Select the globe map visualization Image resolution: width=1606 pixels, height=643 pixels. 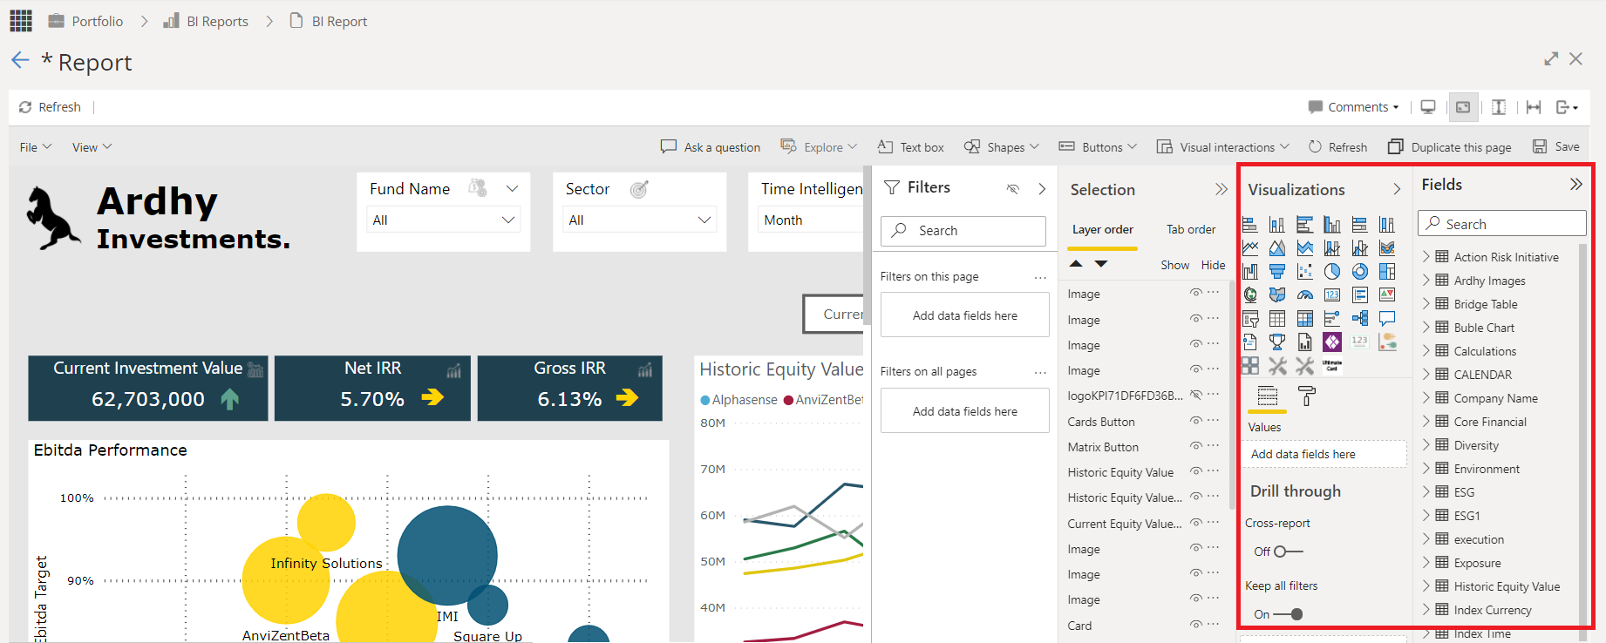click(x=1249, y=295)
